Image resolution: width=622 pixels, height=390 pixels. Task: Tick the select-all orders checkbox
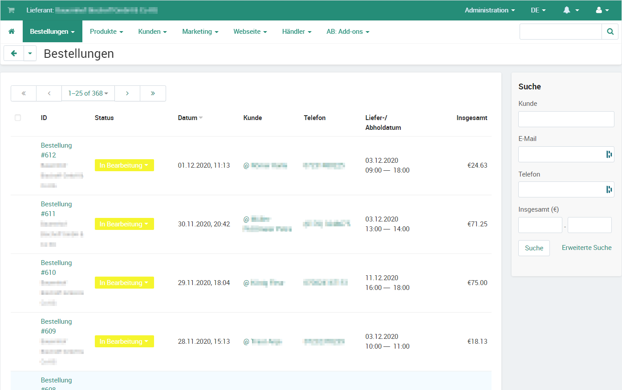point(18,118)
